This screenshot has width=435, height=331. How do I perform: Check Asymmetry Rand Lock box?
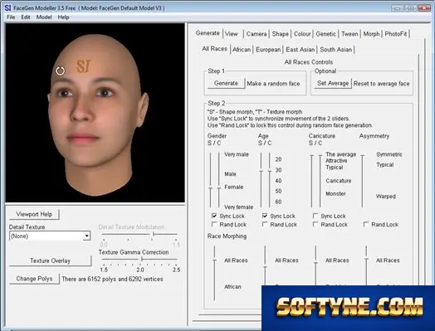(x=366, y=224)
